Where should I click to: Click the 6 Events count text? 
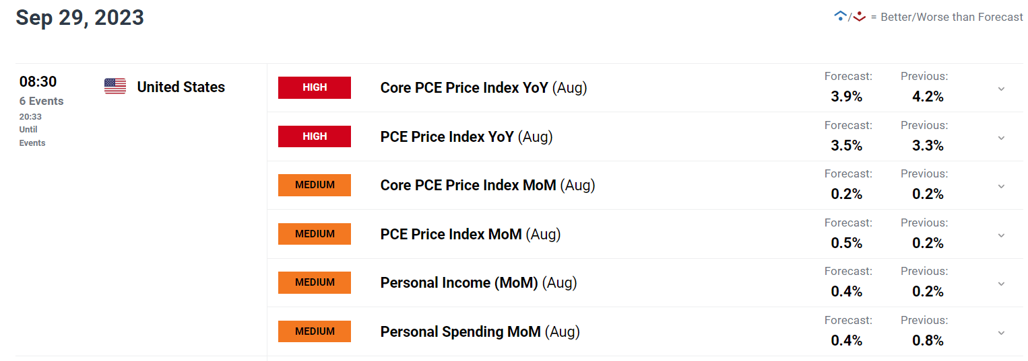[42, 101]
